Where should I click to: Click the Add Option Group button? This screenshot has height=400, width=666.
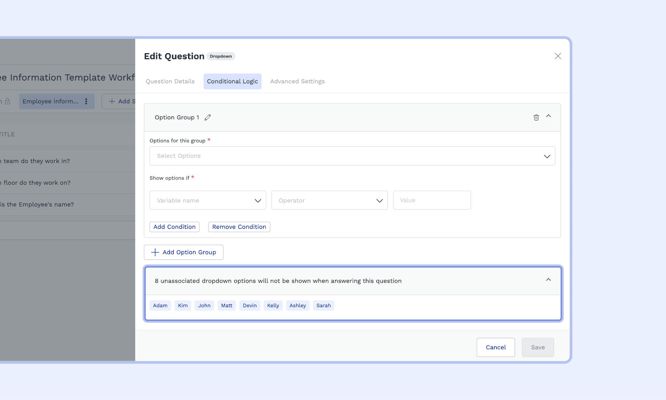184,252
